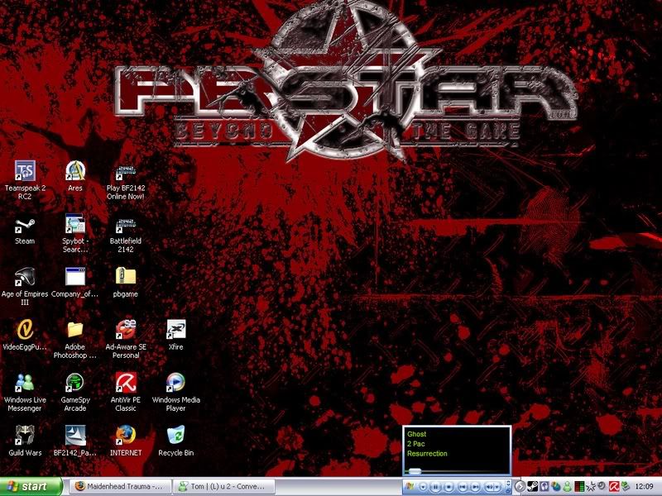Click the headphones icon in system tray
Viewport: 662px width, 496px height.
point(544,487)
